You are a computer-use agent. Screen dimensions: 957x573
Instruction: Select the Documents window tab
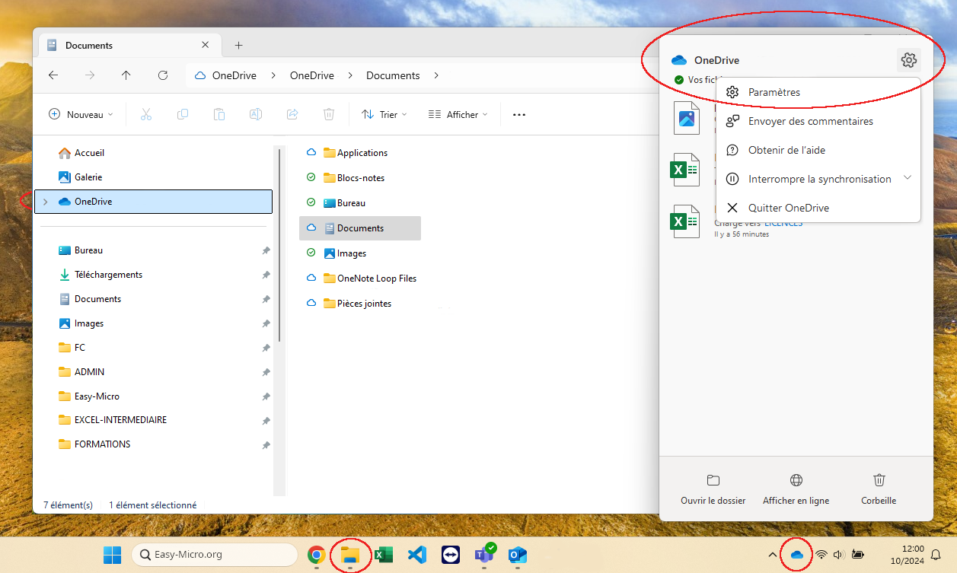pos(129,45)
